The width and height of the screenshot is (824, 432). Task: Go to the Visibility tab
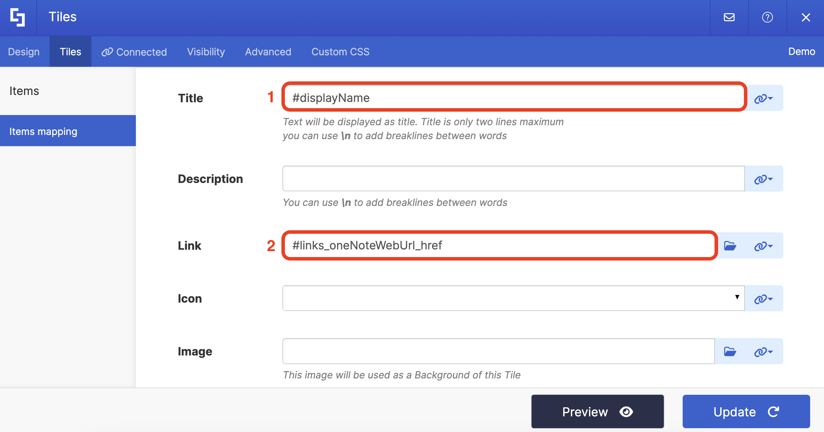click(206, 51)
